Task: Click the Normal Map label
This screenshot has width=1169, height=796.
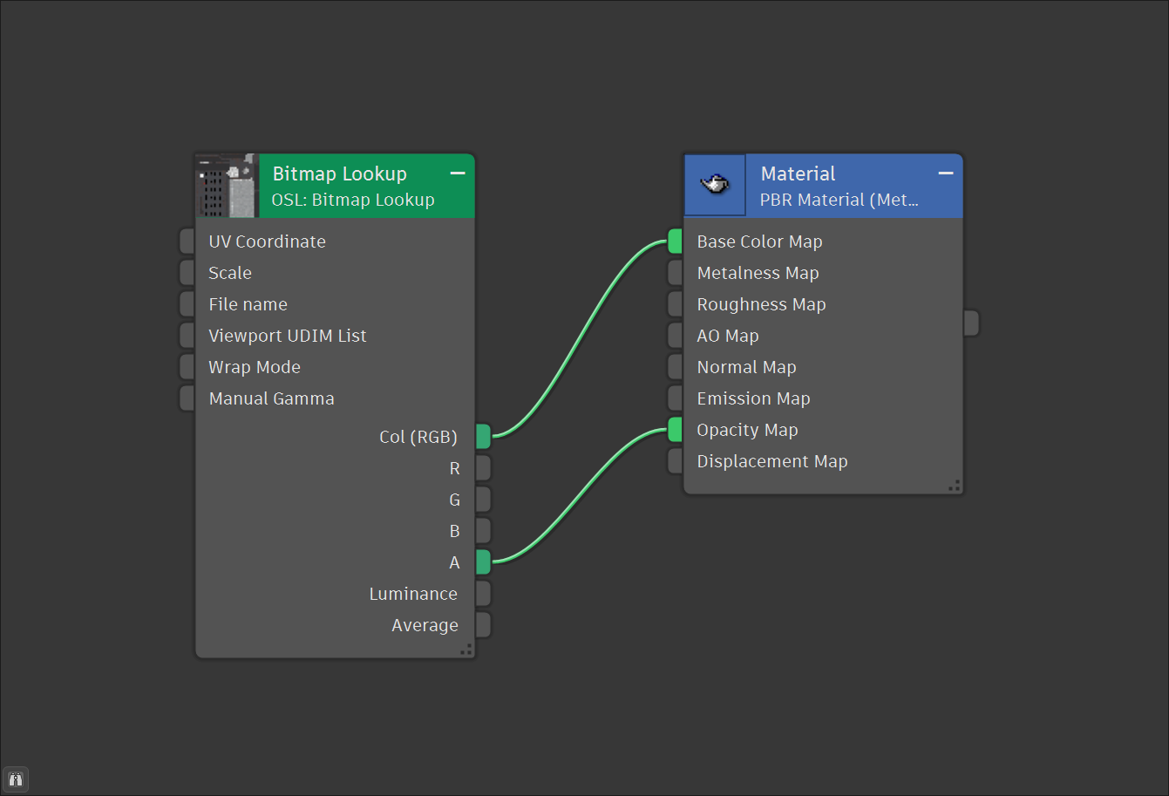Action: (746, 367)
